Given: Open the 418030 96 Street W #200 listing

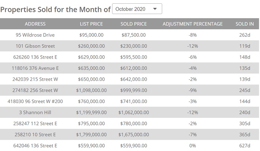Looking at the screenshot, I should [35, 101].
